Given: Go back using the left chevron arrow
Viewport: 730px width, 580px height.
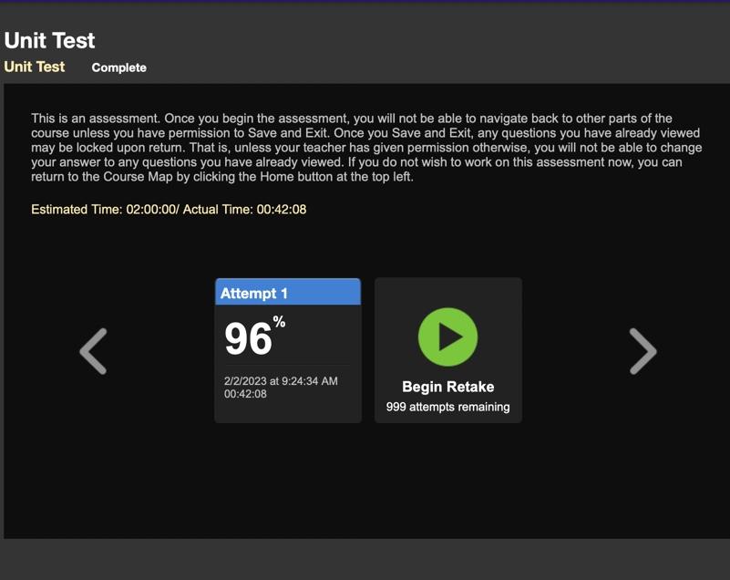Looking at the screenshot, I should click(93, 351).
